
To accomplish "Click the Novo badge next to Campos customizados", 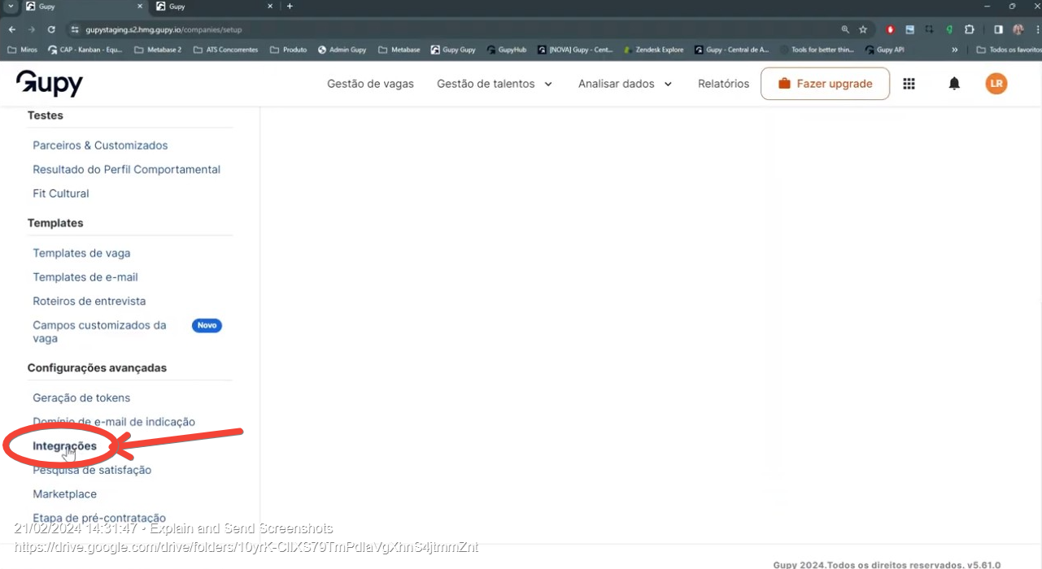I will (x=207, y=325).
